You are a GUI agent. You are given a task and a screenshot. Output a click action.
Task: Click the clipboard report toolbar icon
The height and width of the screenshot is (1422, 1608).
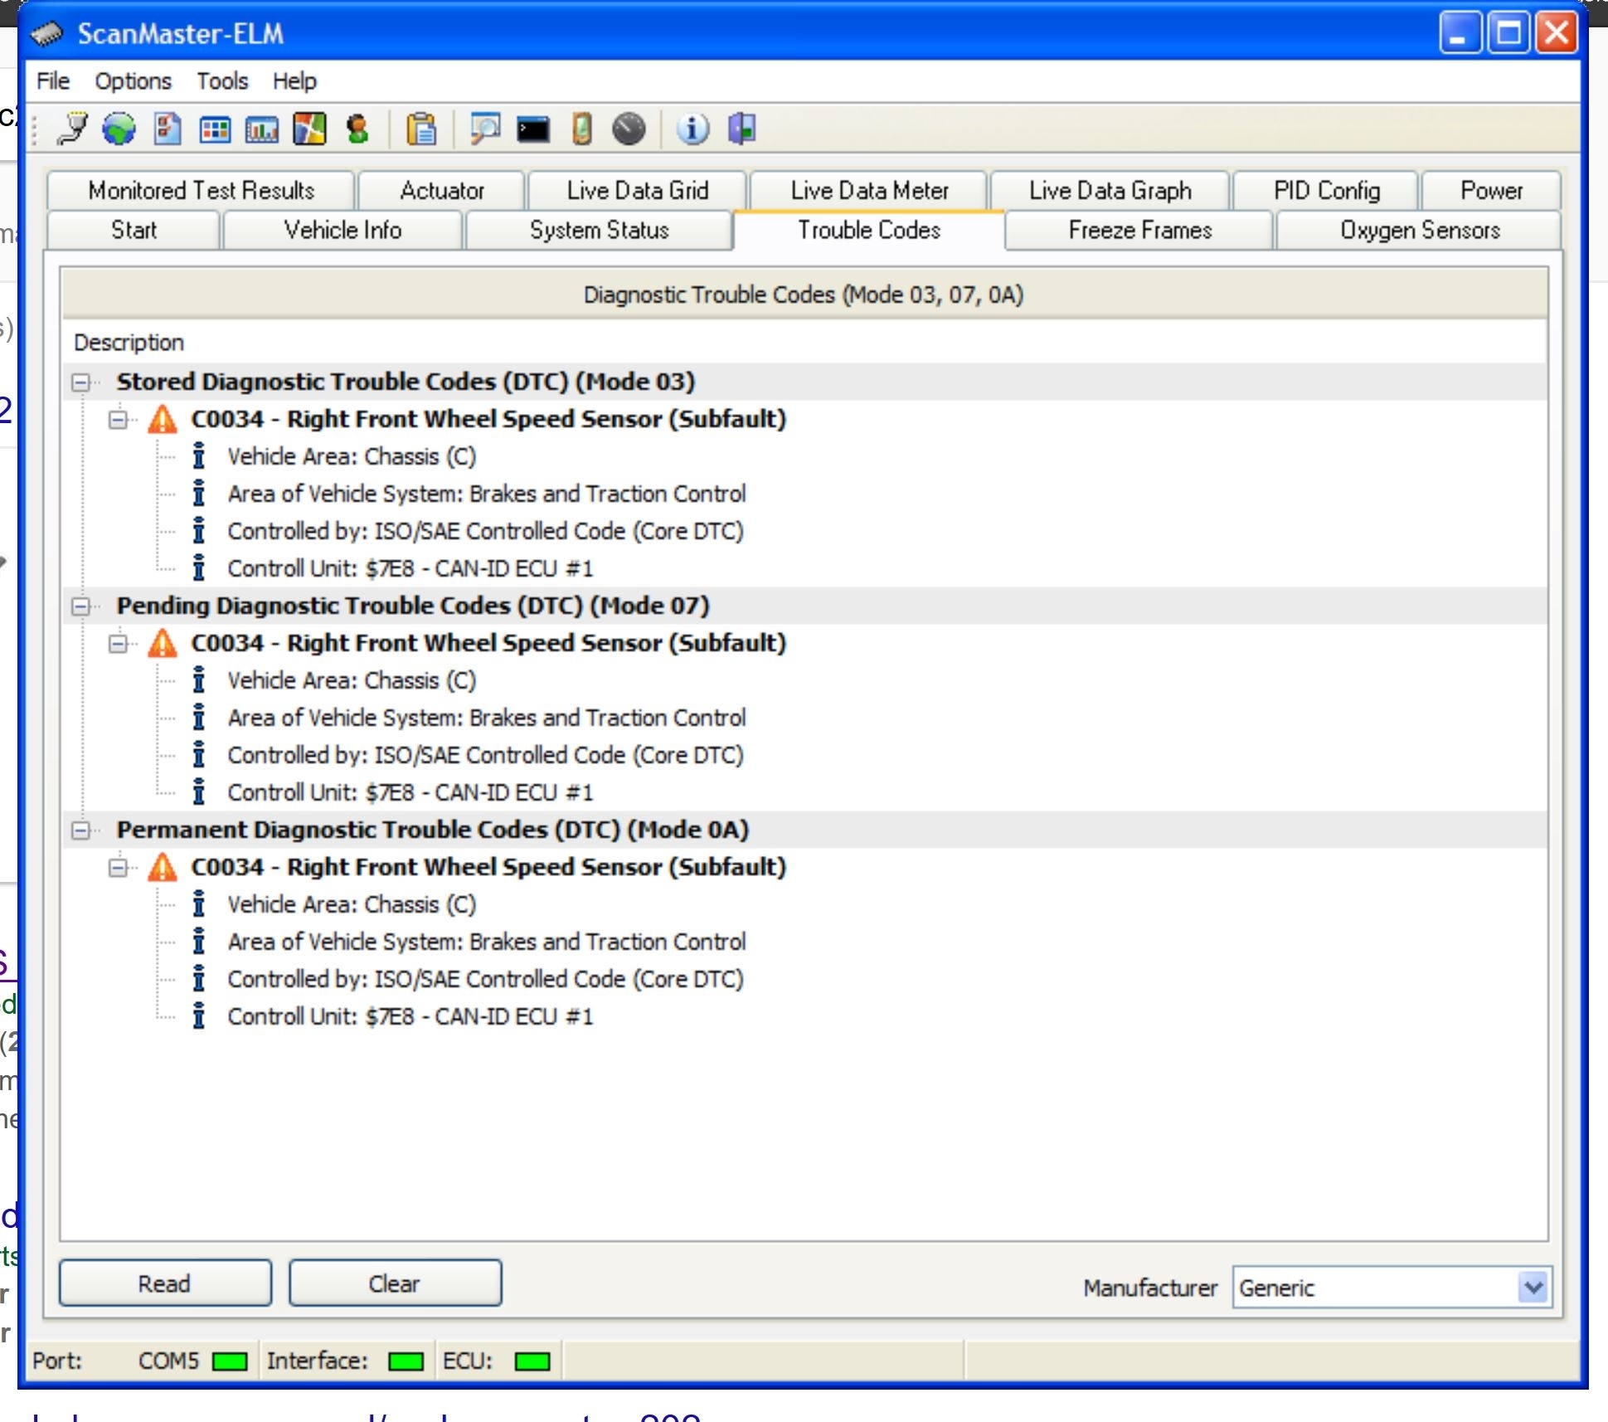421,129
